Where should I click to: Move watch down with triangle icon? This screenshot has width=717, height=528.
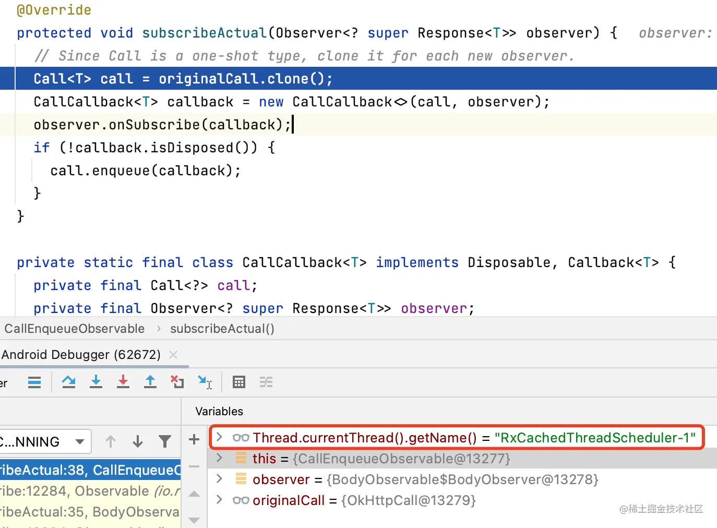coord(194,520)
